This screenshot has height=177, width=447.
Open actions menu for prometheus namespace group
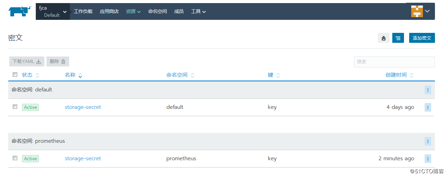tap(428, 141)
